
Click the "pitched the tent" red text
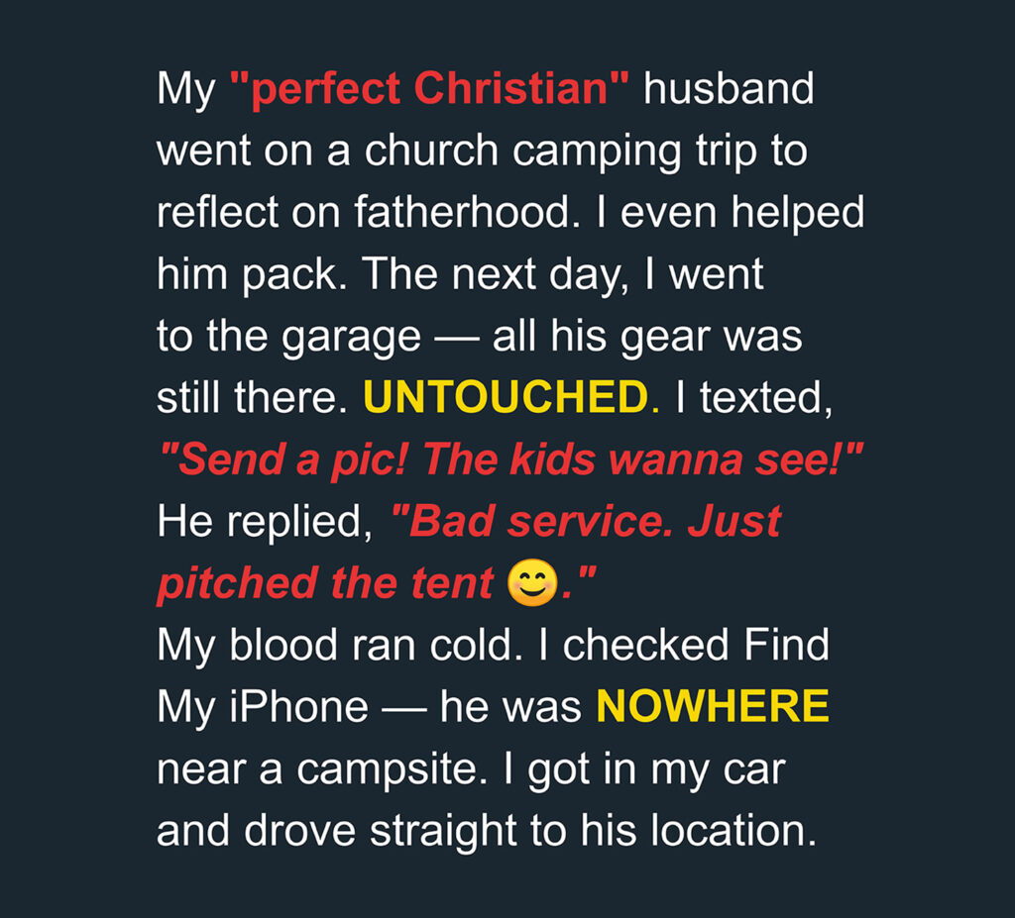[x=326, y=584]
